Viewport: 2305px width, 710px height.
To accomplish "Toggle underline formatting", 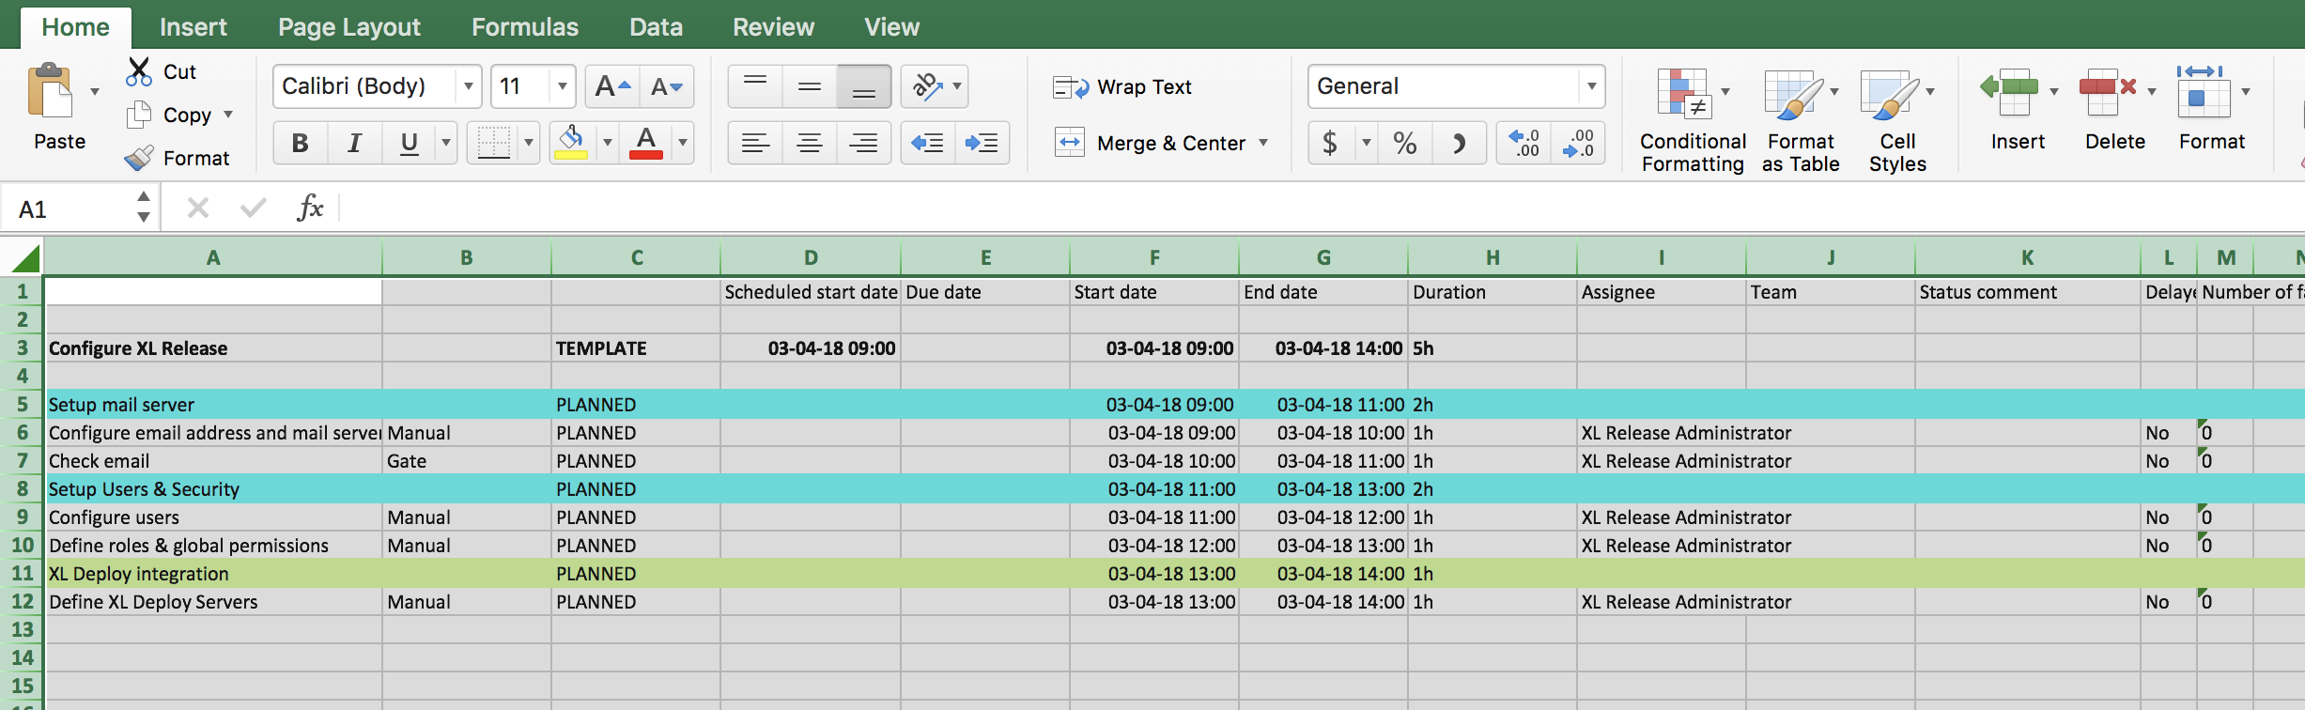I will [409, 143].
